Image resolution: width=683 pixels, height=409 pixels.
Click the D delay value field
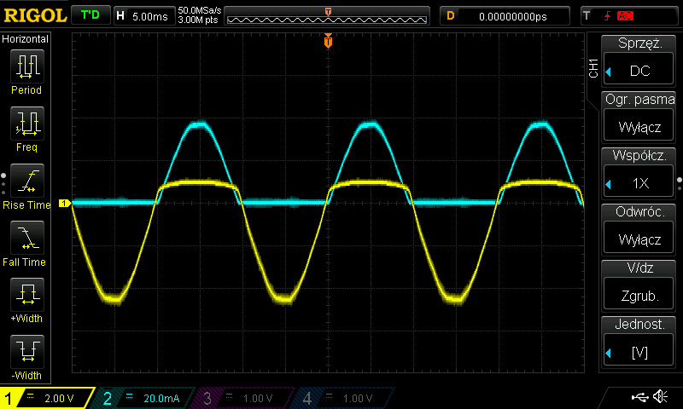click(x=505, y=16)
